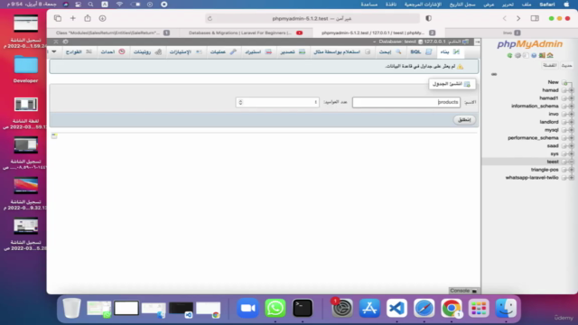The width and height of the screenshot is (578, 325).
Task: Open the Console bar at bottom
Action: click(463, 291)
